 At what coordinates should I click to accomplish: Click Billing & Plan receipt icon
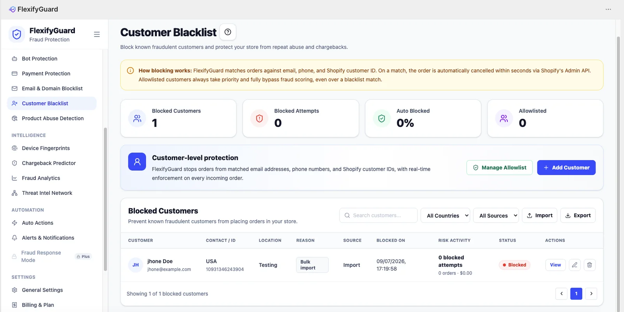click(14, 305)
